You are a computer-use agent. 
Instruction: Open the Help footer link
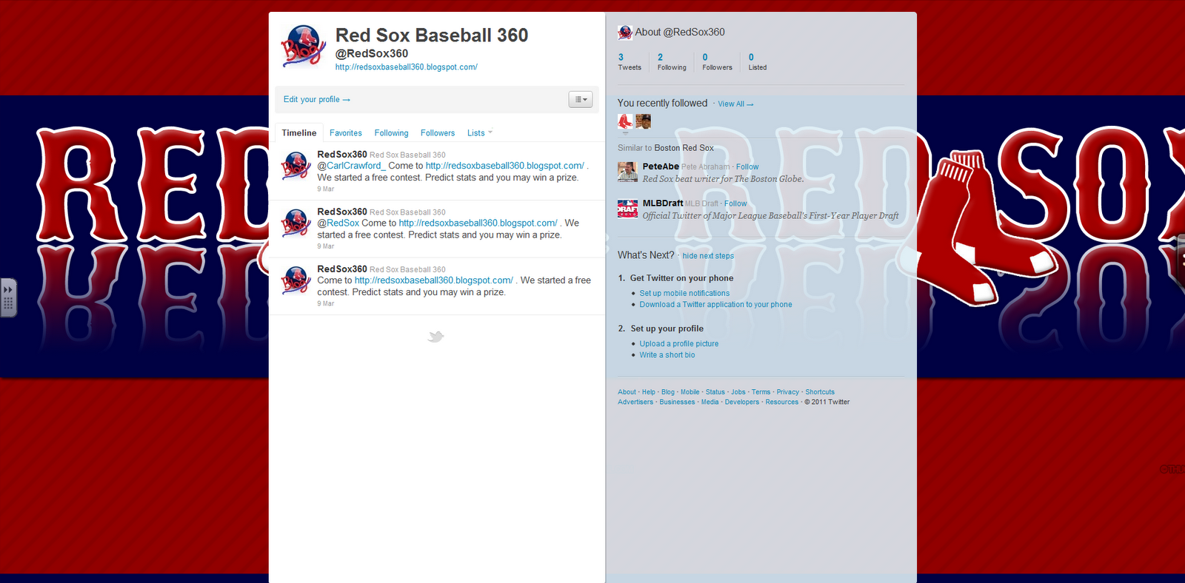point(649,392)
